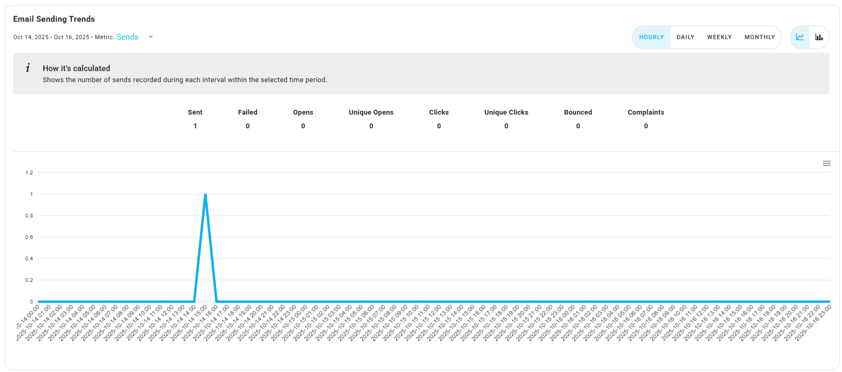The width and height of the screenshot is (842, 372).
Task: Switch to line chart view
Action: tap(800, 37)
